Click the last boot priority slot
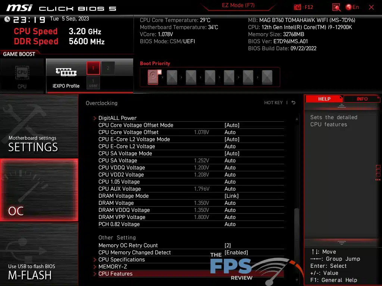The width and height of the screenshot is (382, 286). click(x=267, y=77)
